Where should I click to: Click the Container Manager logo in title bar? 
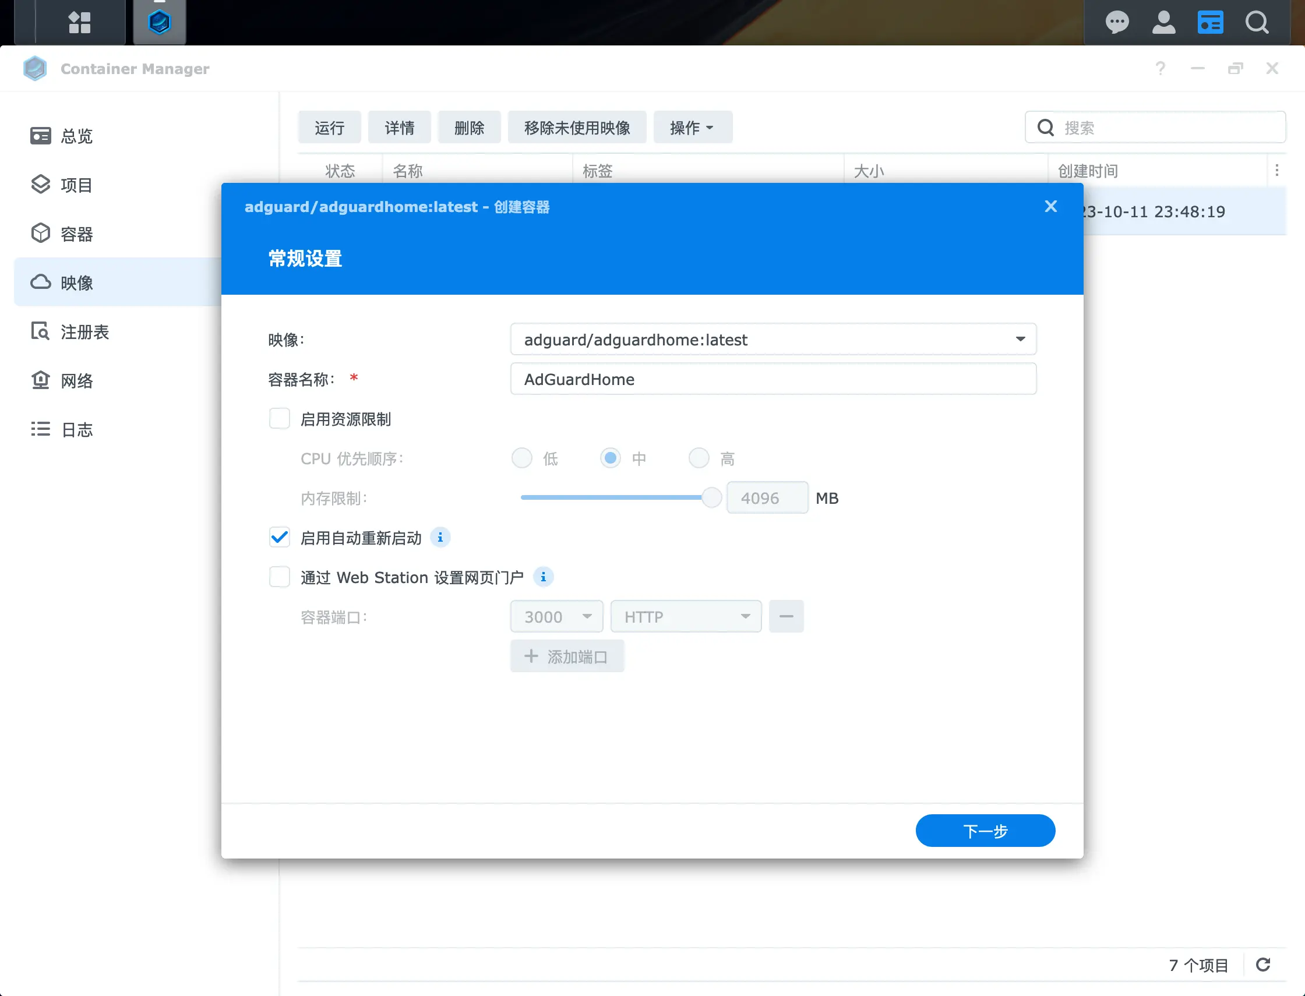pos(35,69)
